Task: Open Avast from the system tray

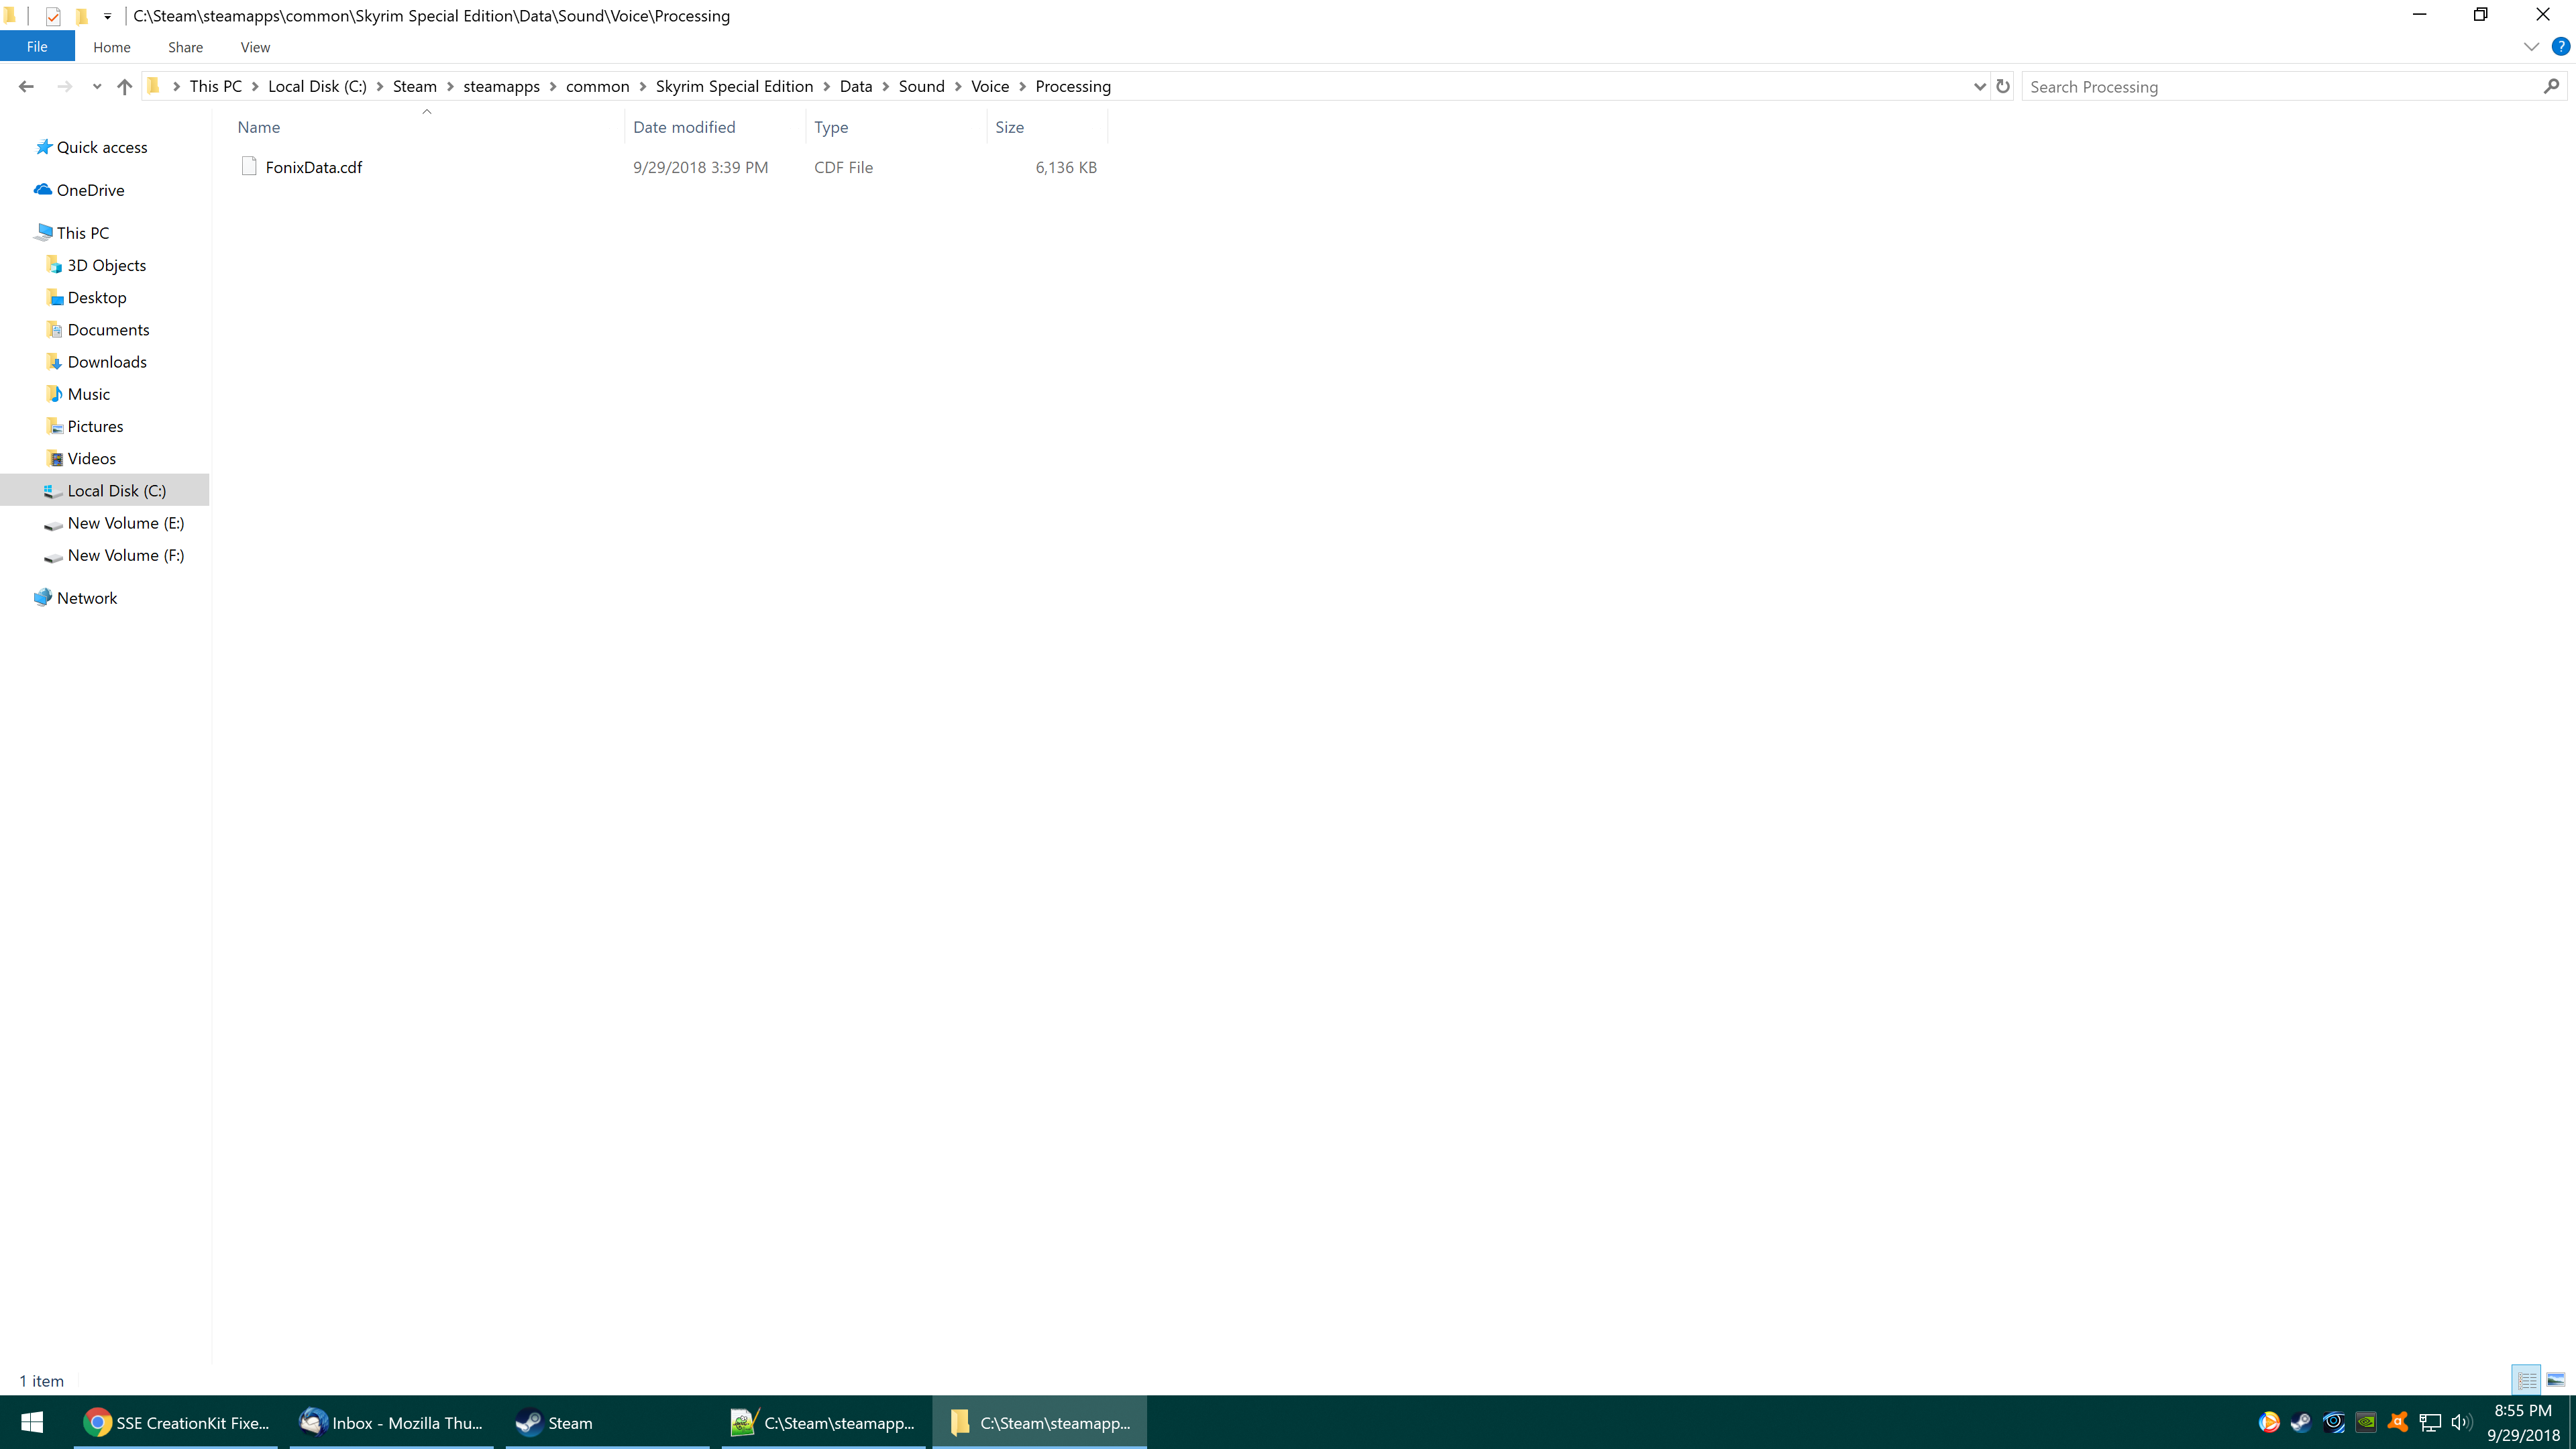Action: (x=2398, y=1422)
